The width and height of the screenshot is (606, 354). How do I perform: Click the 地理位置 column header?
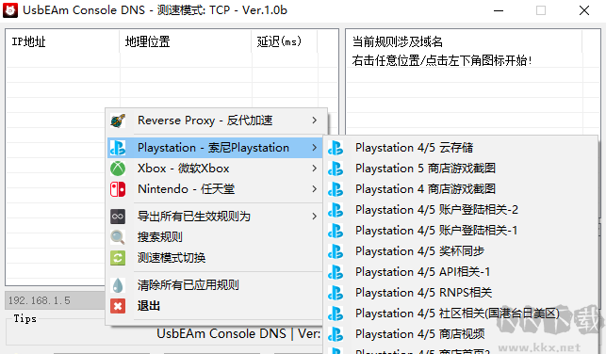[186, 41]
